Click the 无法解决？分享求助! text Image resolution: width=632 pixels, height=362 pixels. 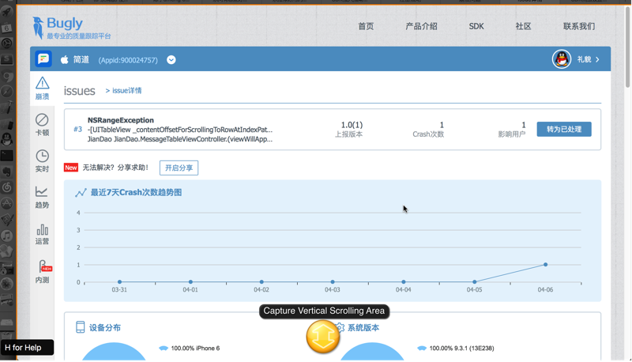[x=115, y=168]
